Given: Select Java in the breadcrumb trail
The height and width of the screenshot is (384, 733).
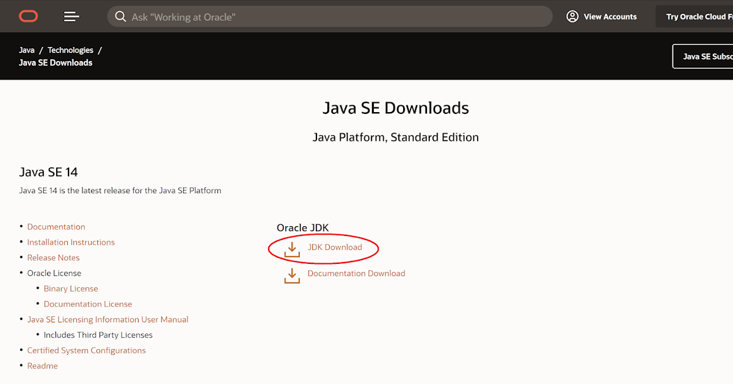Looking at the screenshot, I should coord(27,49).
